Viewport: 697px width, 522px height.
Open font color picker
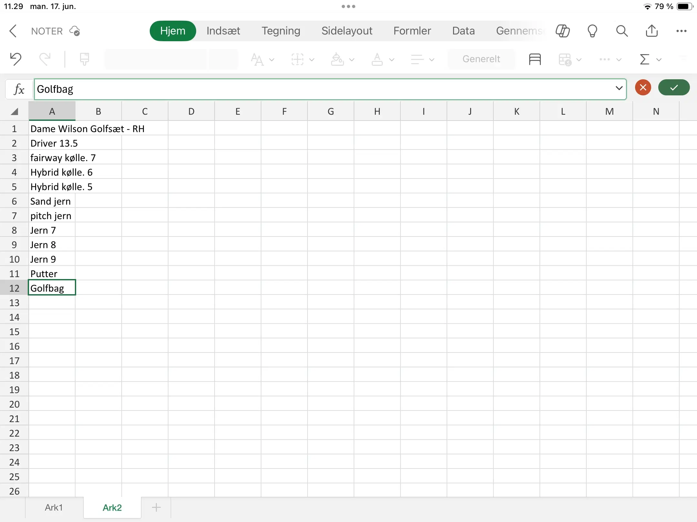[377, 59]
